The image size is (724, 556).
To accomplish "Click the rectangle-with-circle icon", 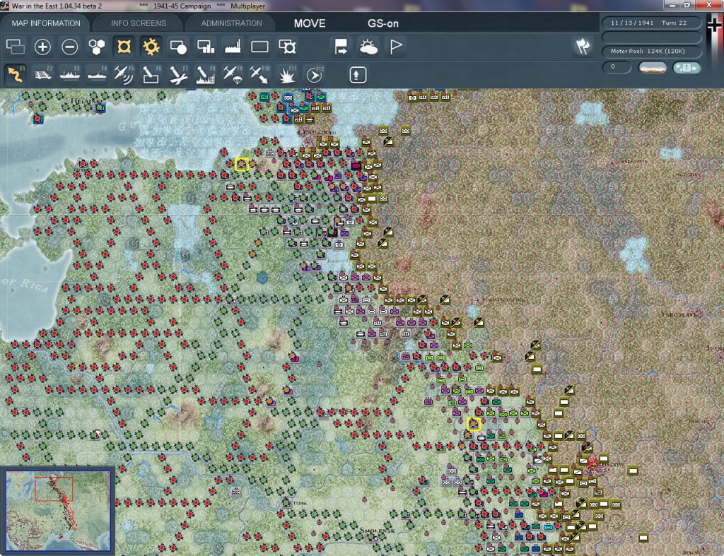I will (x=178, y=47).
